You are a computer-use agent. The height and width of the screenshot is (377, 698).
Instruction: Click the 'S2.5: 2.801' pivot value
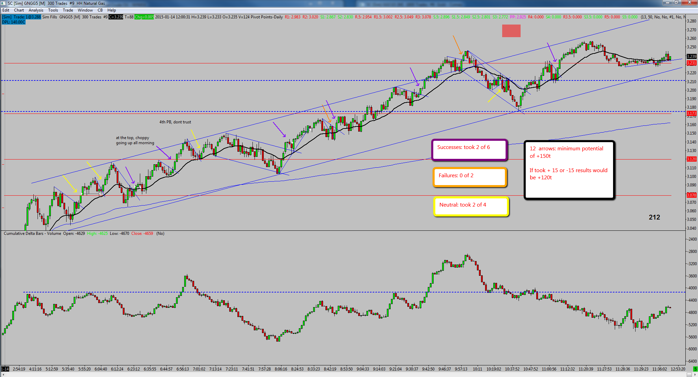pyautogui.click(x=481, y=17)
